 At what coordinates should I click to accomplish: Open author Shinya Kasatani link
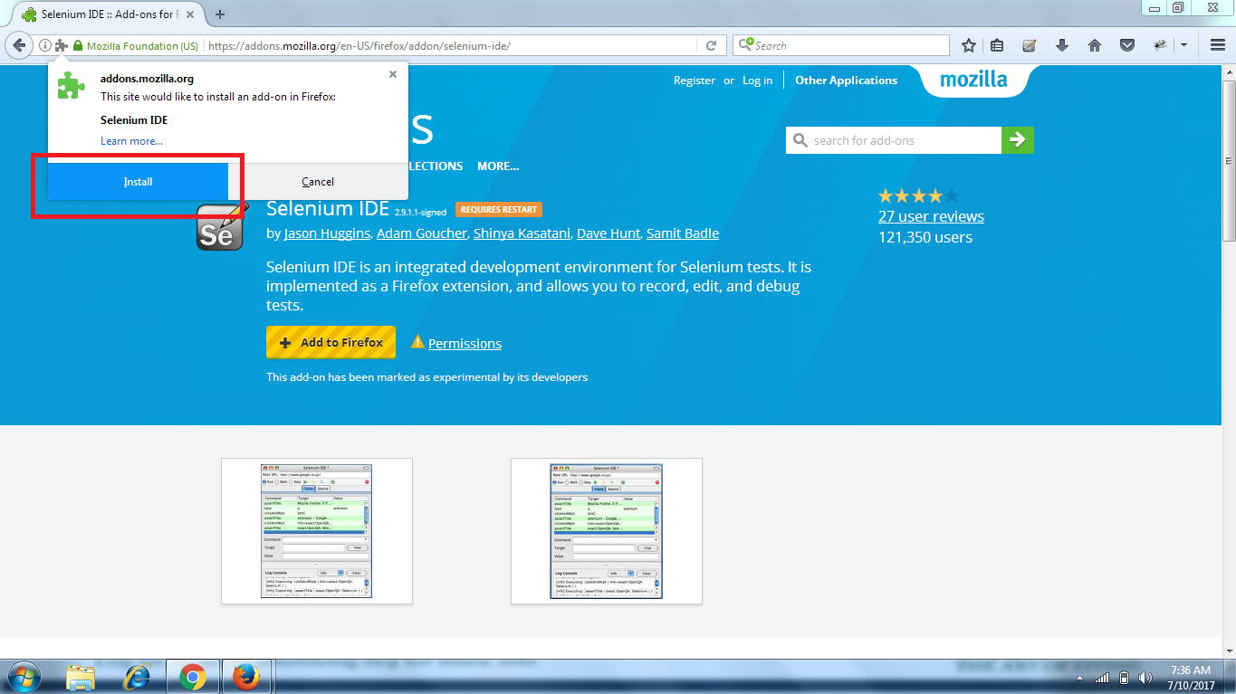[522, 233]
